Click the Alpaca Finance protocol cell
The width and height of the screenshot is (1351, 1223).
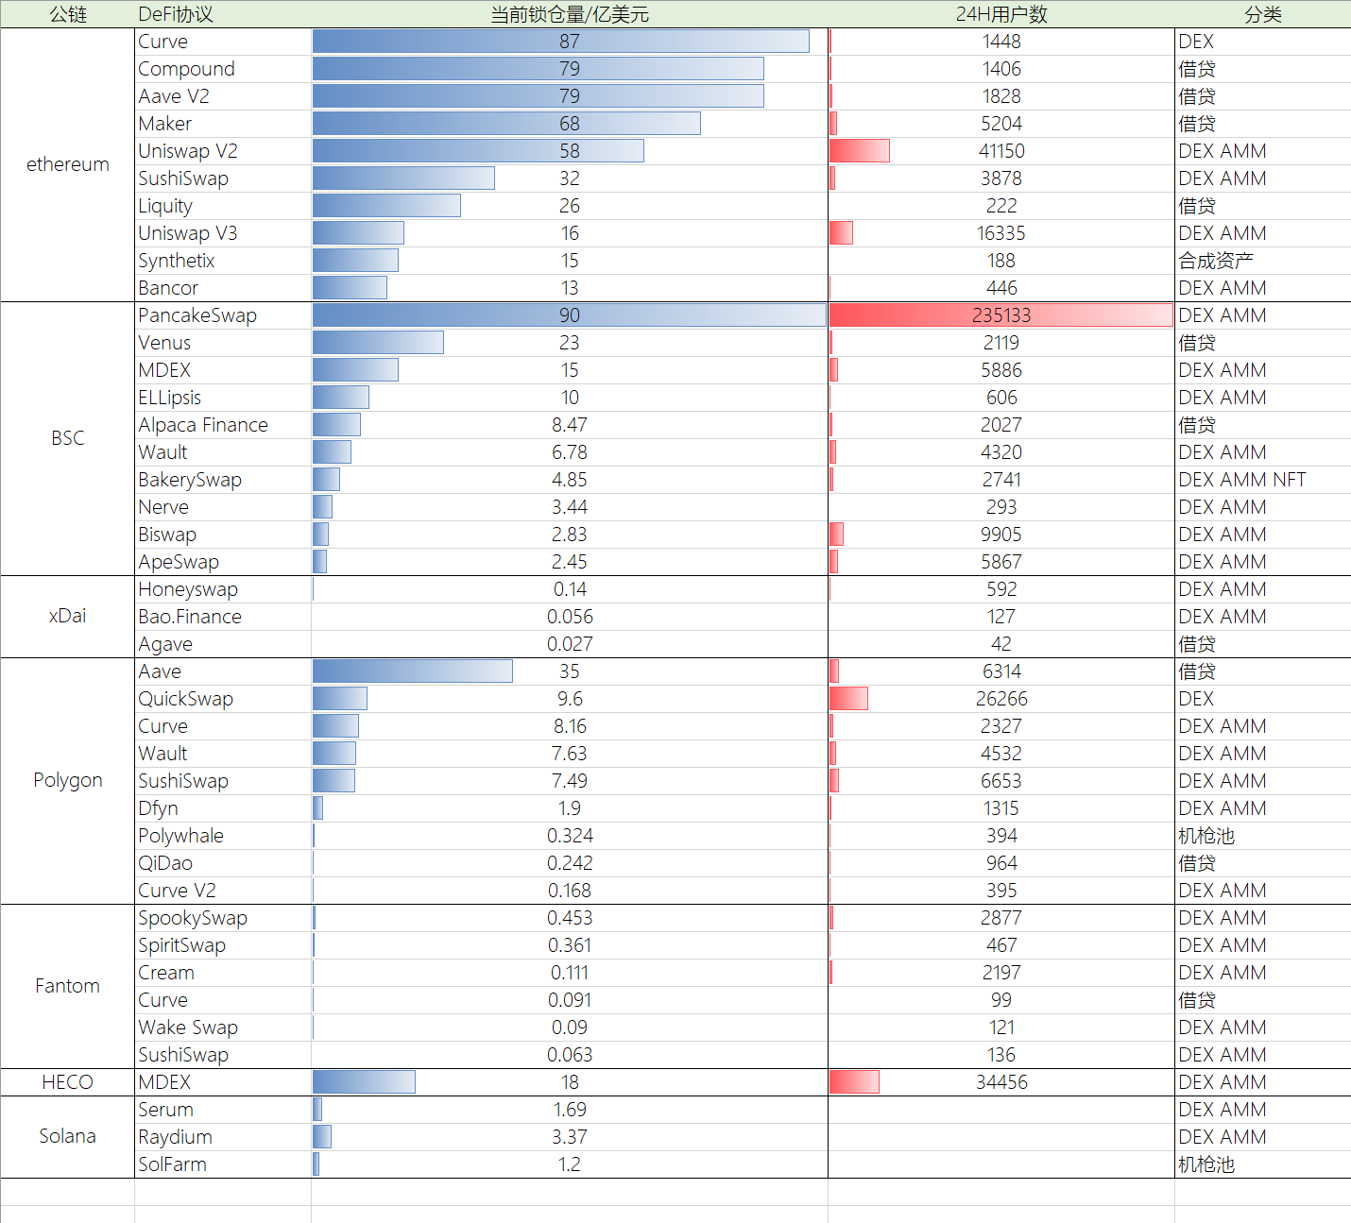[x=223, y=425]
